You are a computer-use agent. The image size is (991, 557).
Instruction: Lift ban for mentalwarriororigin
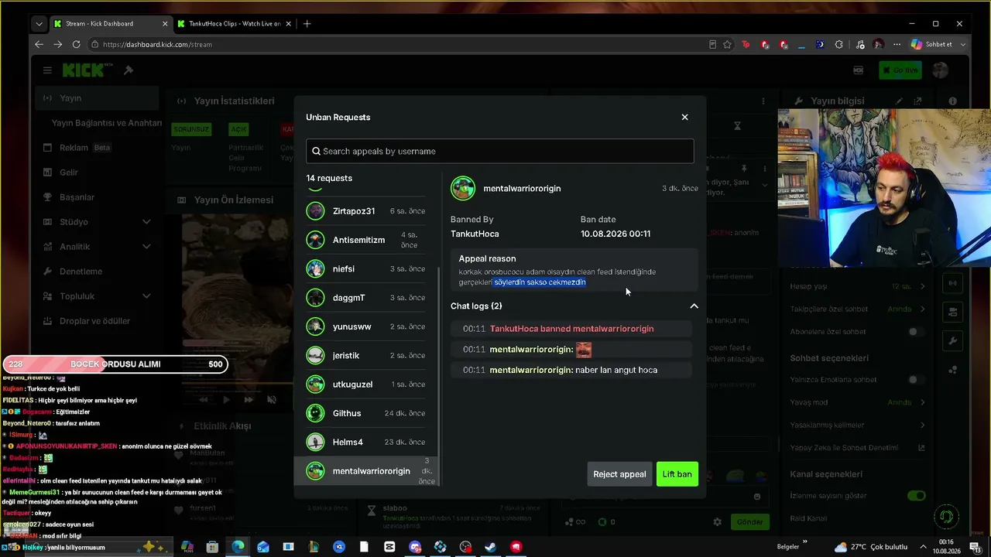point(677,474)
